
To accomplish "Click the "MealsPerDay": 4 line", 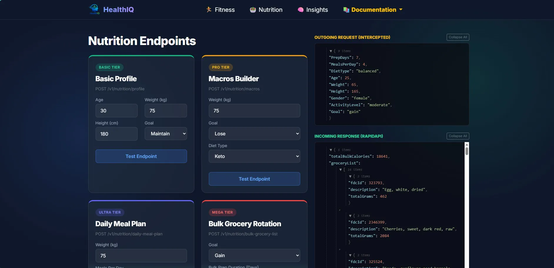I will [x=348, y=64].
